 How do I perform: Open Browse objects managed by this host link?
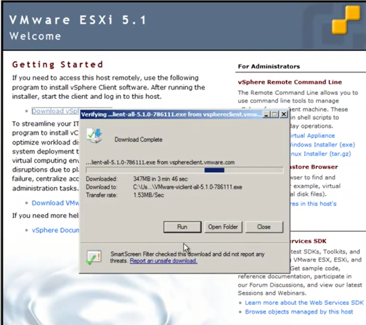click(x=299, y=312)
